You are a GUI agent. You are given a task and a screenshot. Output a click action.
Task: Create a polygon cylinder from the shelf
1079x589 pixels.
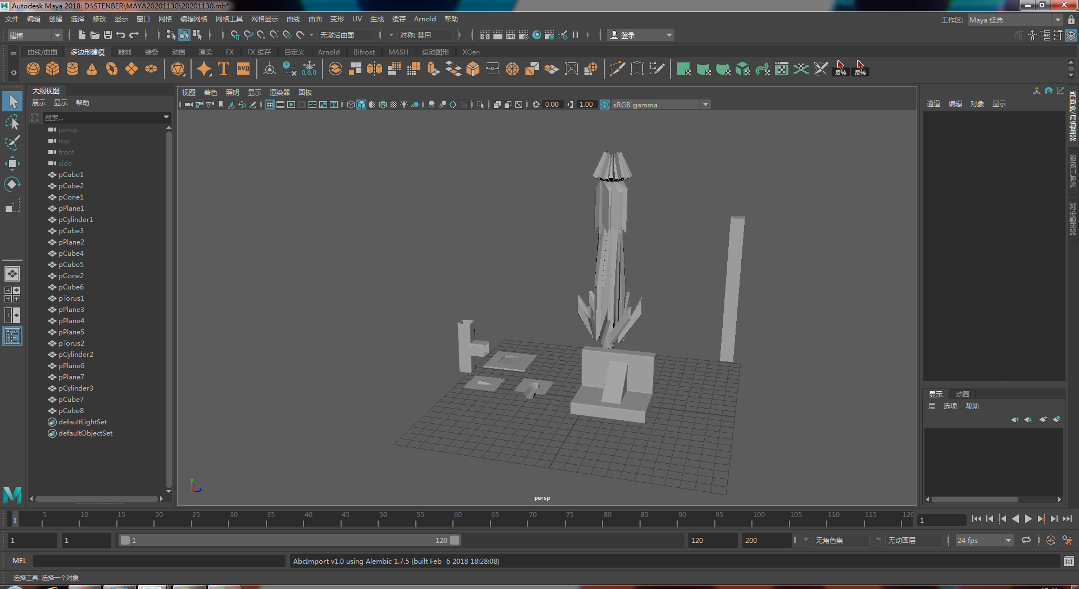tap(72, 69)
